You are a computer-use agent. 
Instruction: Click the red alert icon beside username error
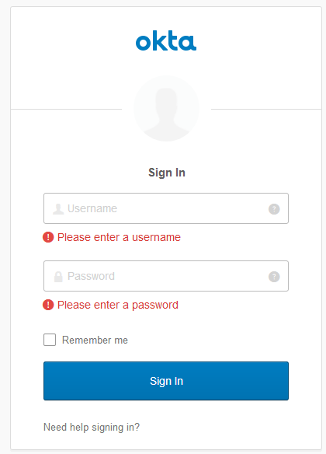48,237
